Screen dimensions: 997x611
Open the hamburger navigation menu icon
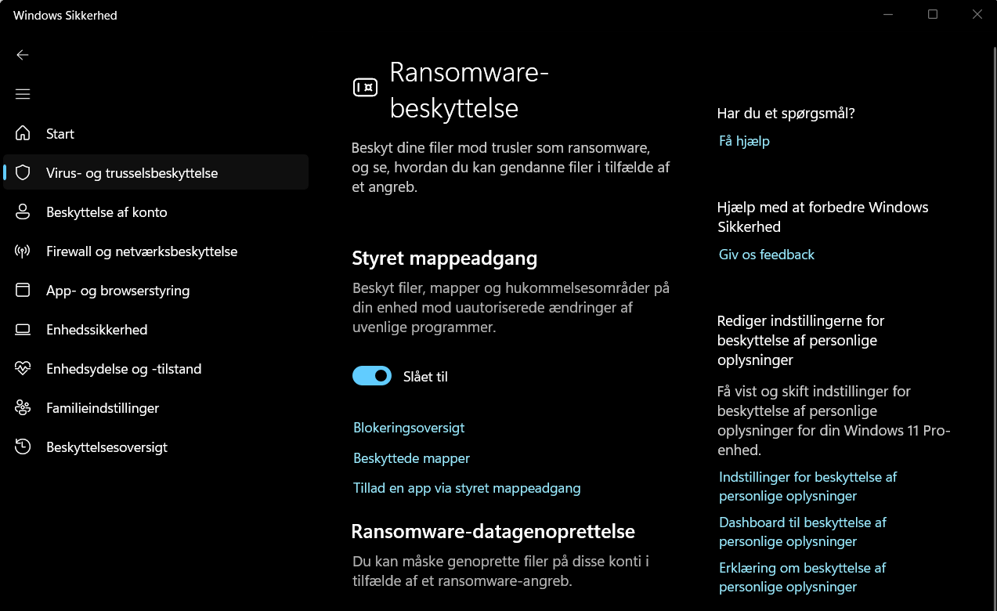click(23, 94)
